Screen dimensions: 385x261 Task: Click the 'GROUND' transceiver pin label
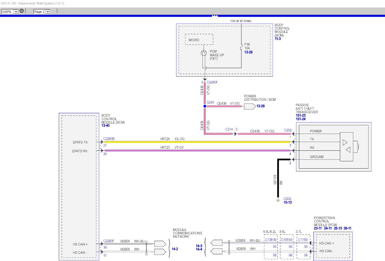tap(317, 157)
